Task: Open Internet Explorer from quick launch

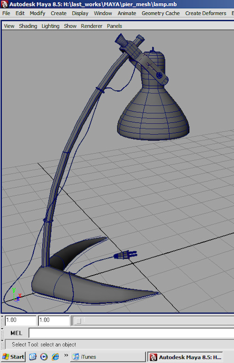Action: [55, 357]
